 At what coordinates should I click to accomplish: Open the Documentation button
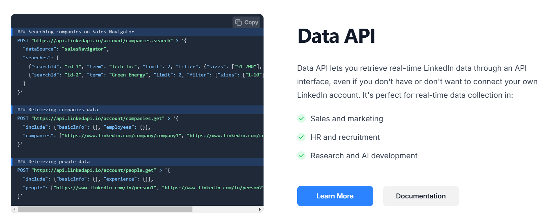[x=421, y=196]
